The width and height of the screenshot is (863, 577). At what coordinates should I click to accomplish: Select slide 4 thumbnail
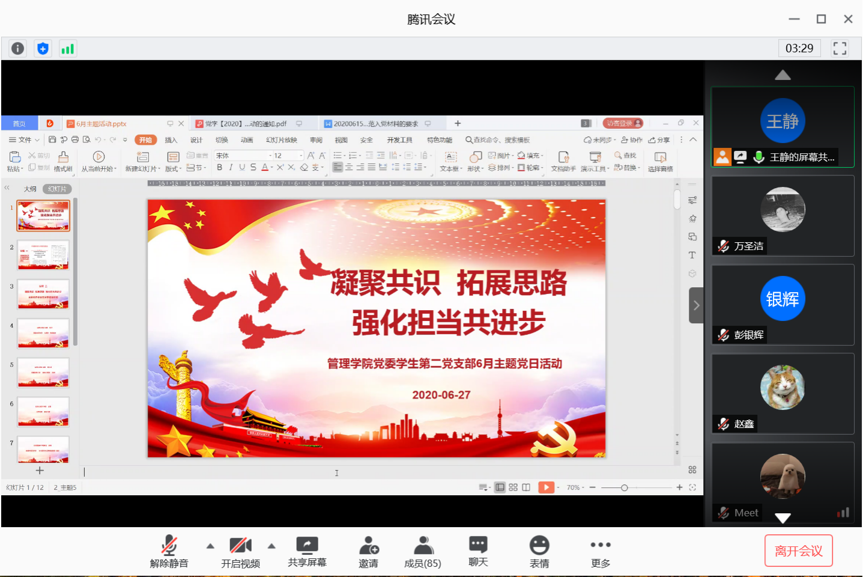pyautogui.click(x=43, y=333)
